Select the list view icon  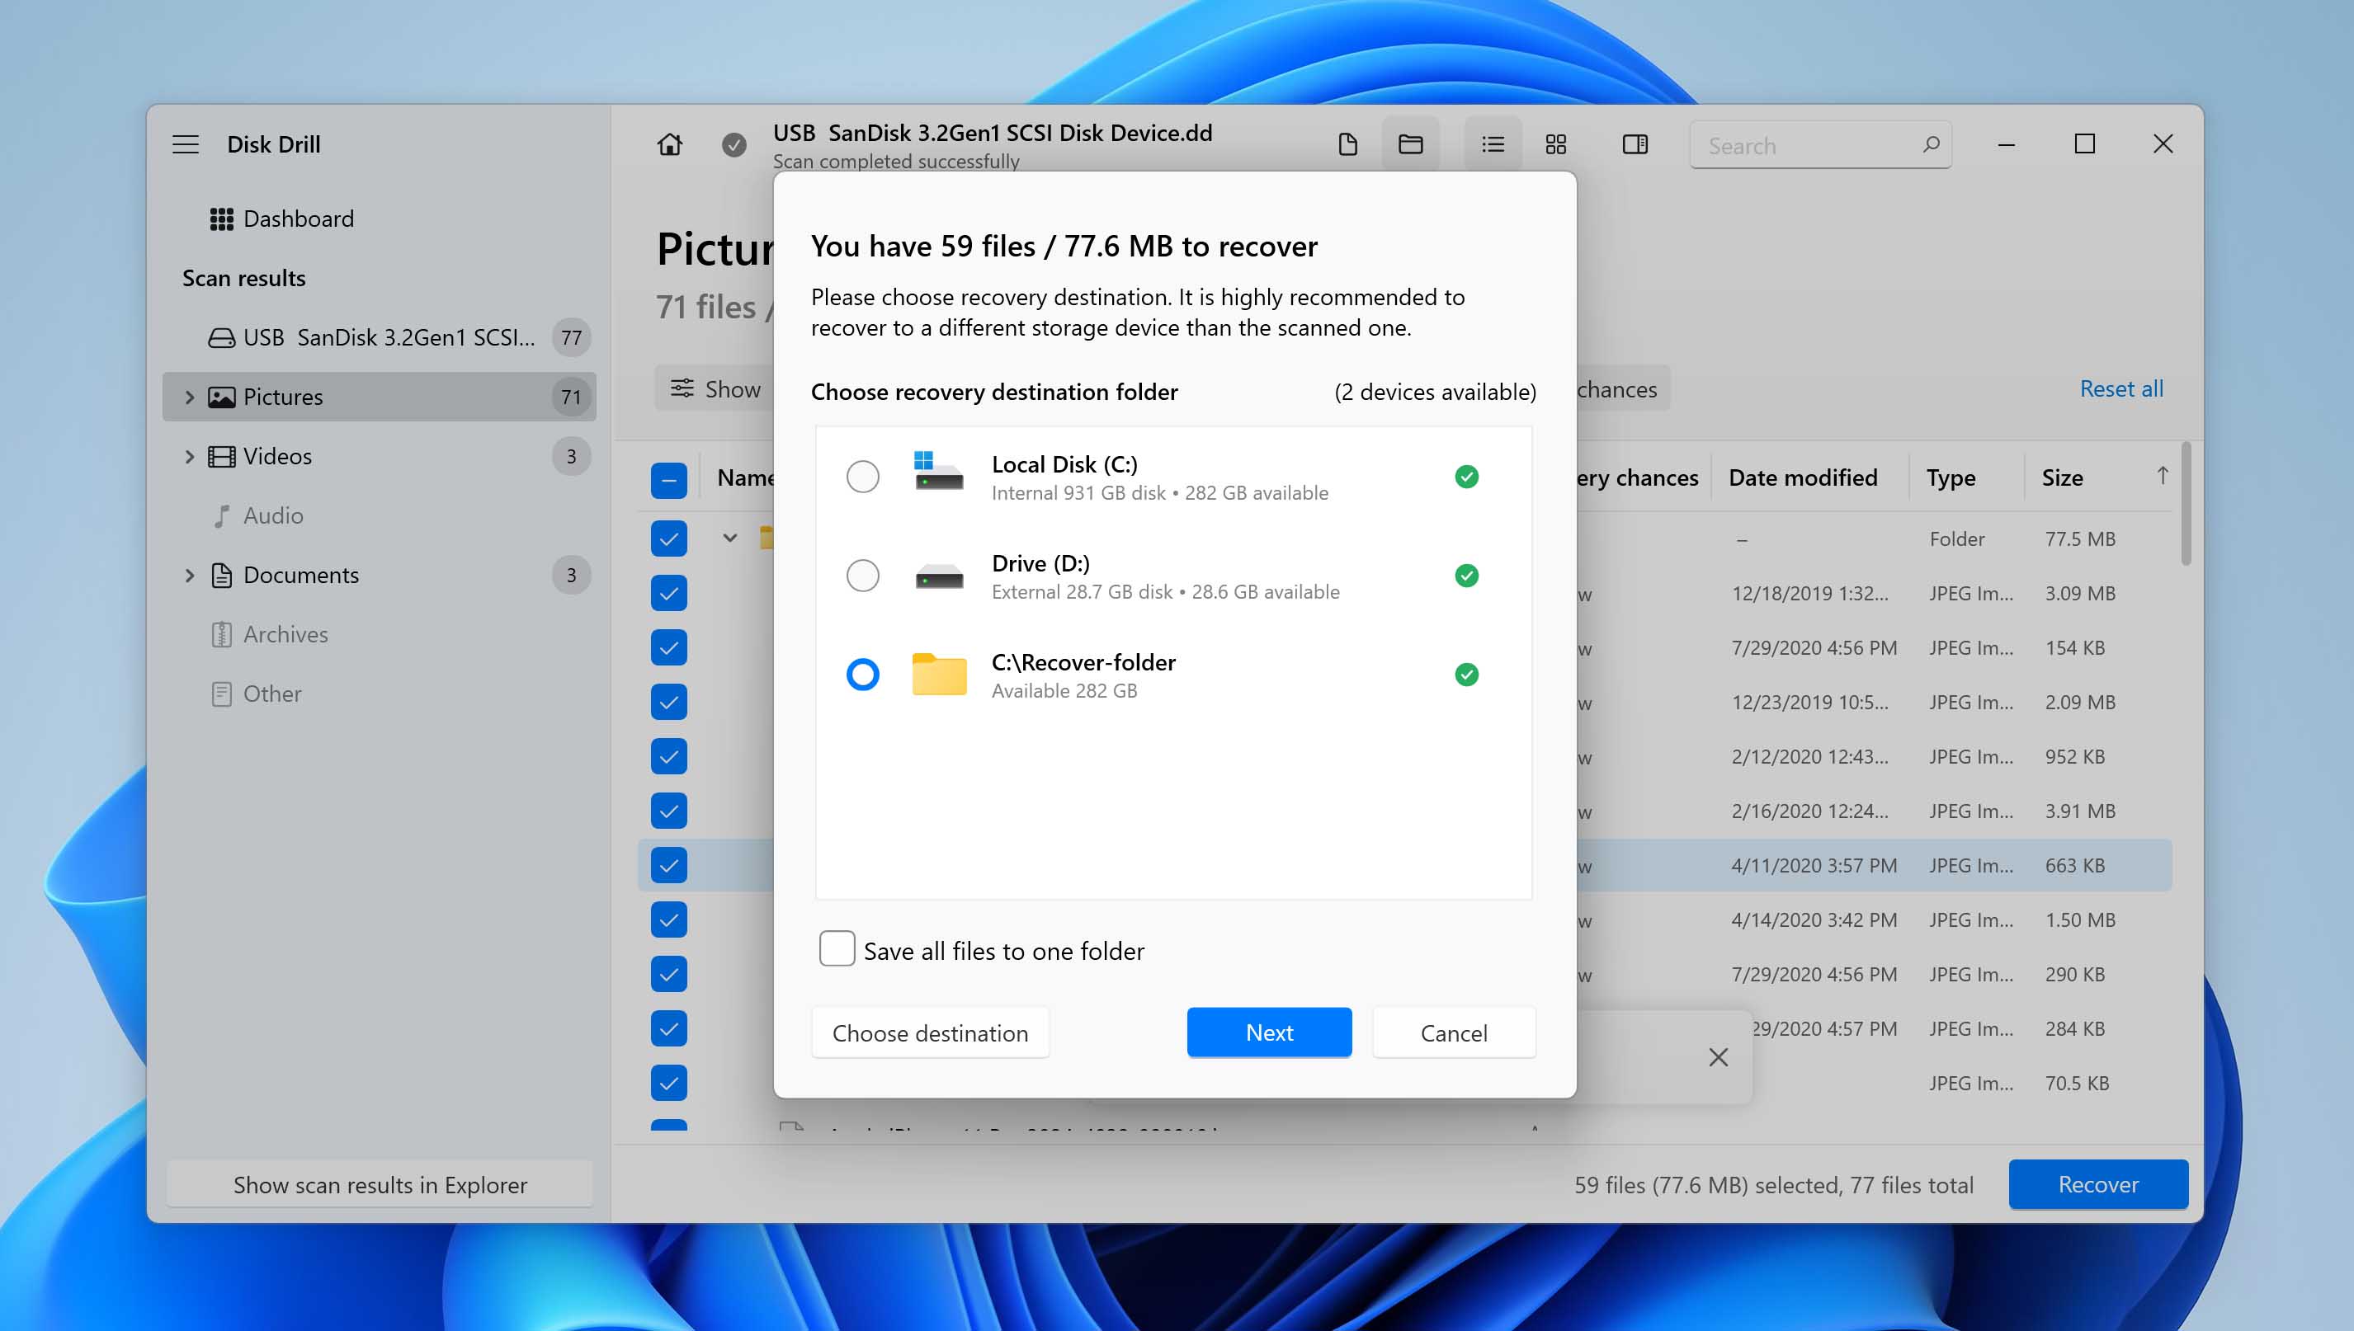pyautogui.click(x=1492, y=144)
